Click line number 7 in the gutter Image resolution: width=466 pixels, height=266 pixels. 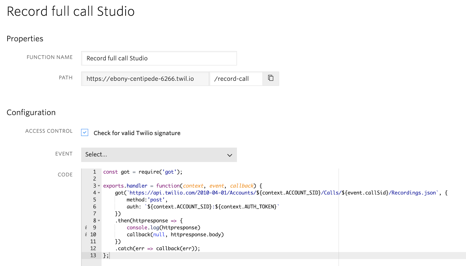click(x=95, y=214)
